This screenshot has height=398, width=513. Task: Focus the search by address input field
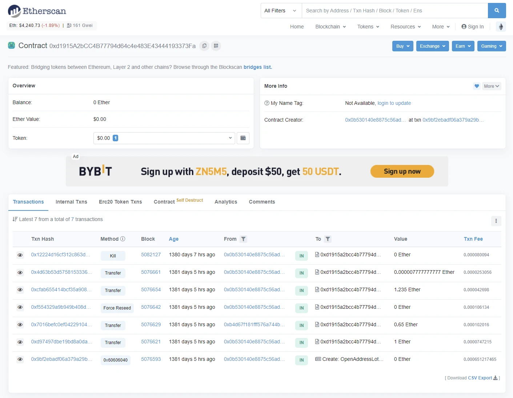pos(395,11)
